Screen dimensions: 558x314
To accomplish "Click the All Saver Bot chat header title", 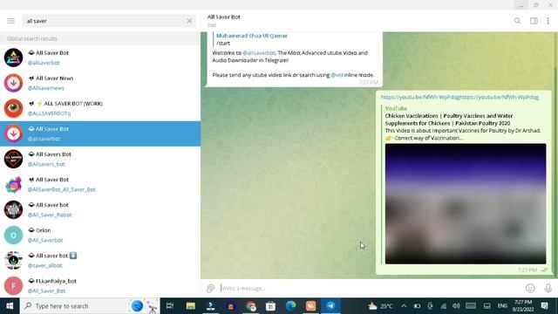I will [224, 17].
